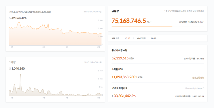The width and height of the screenshot is (214, 108).
Task: Click the 소각된 KSP heading
Action: pos(117,69)
